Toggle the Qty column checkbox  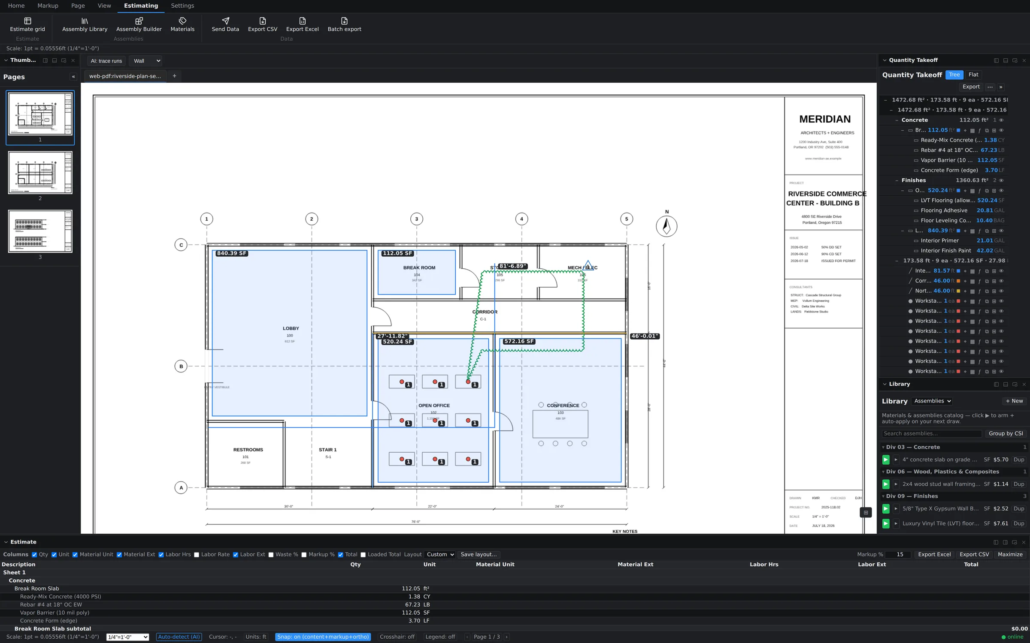(34, 555)
